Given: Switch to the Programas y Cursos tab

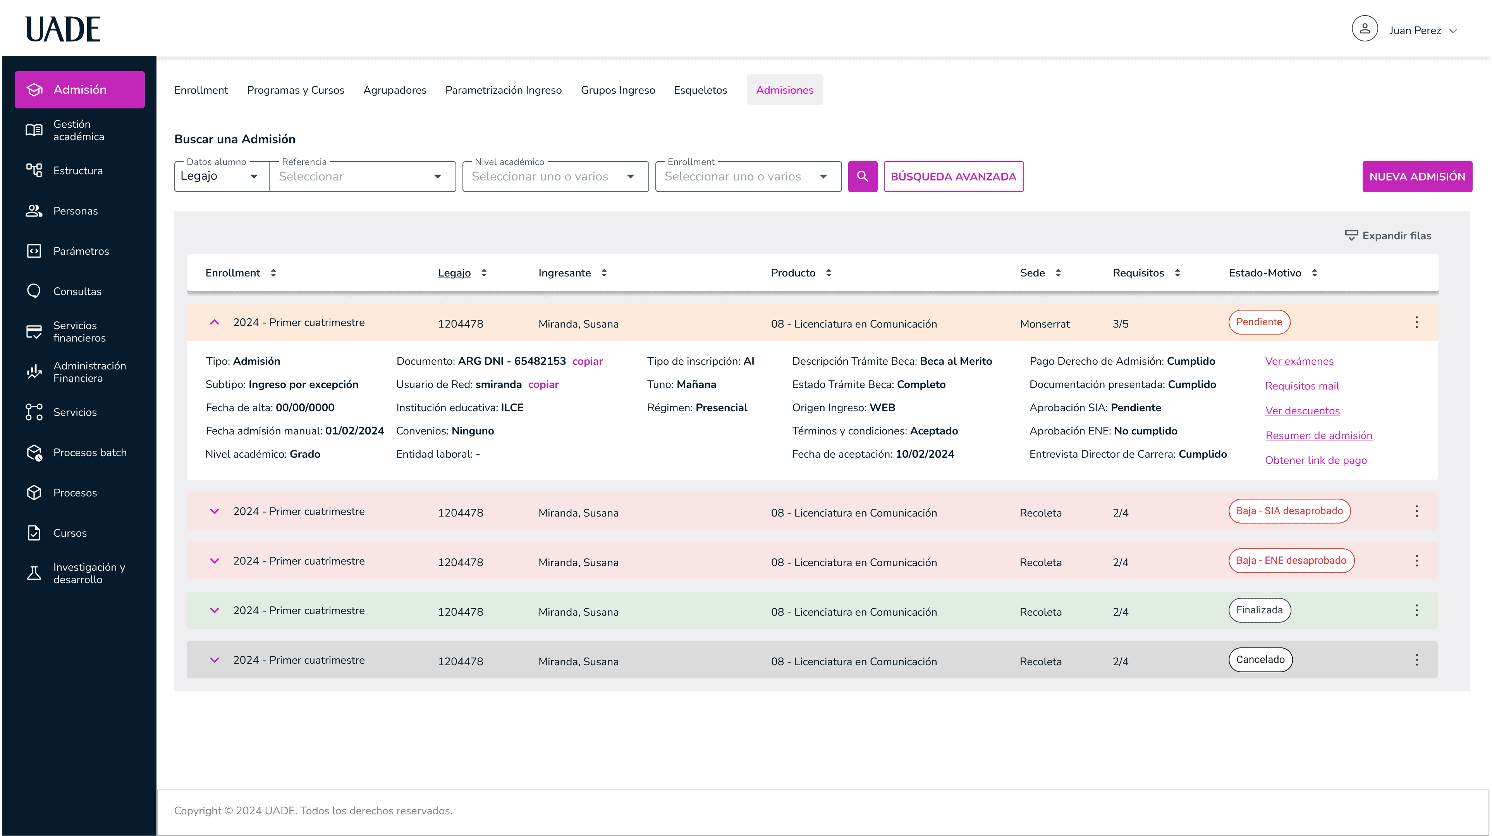Looking at the screenshot, I should (x=296, y=90).
